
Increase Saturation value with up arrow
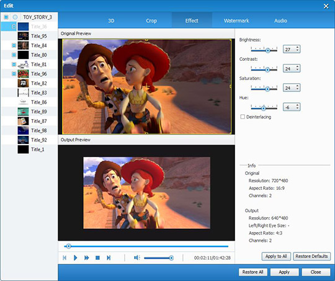click(297, 86)
